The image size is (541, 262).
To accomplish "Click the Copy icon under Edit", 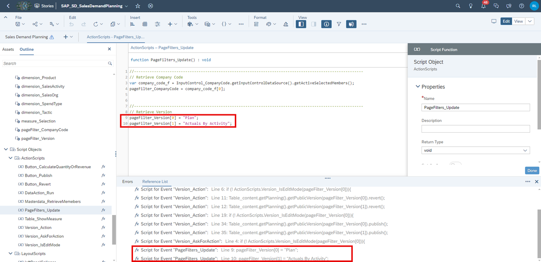I will click(113, 24).
